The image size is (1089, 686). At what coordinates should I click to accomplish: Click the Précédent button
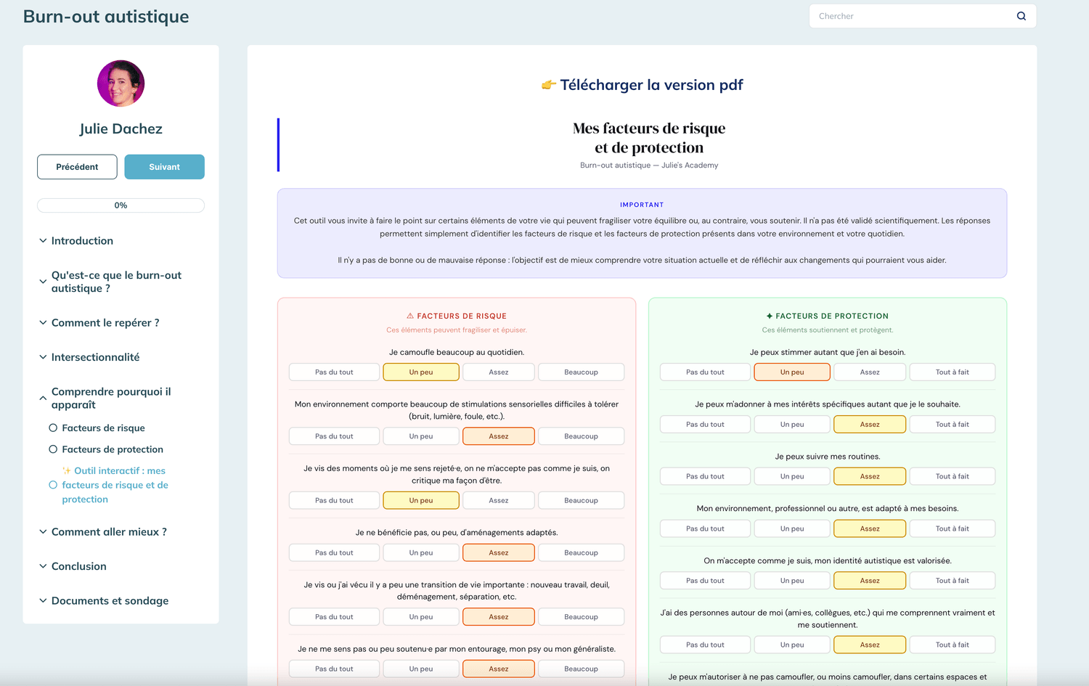click(x=77, y=167)
